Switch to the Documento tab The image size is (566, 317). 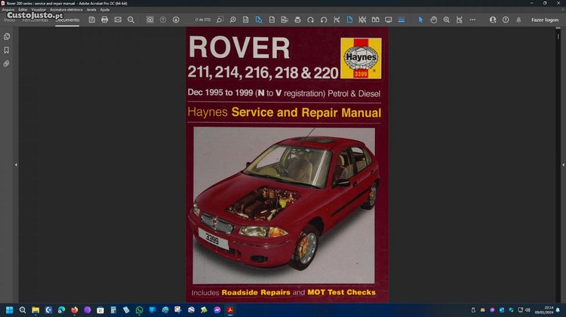pos(67,20)
